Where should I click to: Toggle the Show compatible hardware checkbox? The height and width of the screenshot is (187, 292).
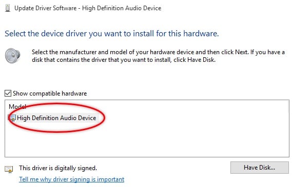[8, 93]
